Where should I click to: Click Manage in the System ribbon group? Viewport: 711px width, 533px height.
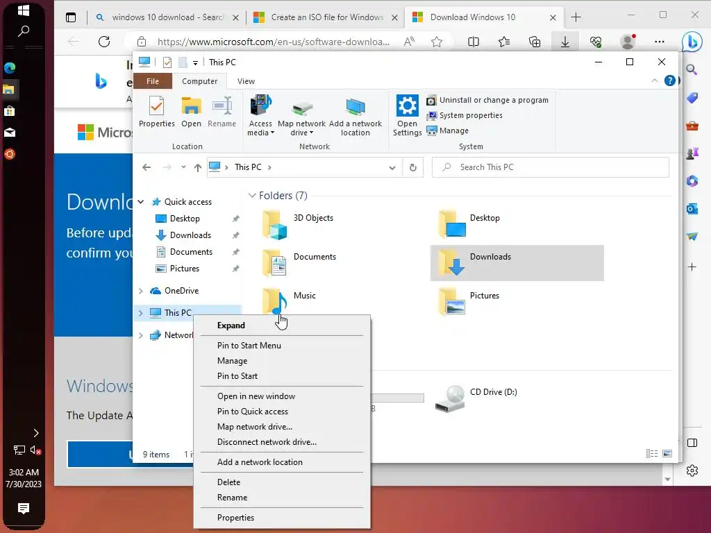pyautogui.click(x=448, y=130)
